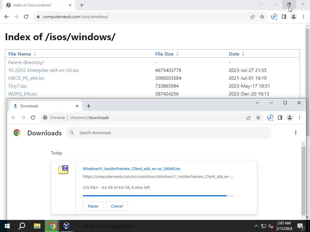Reload the chrome://downloads page
310x232 pixels.
[x=33, y=118]
